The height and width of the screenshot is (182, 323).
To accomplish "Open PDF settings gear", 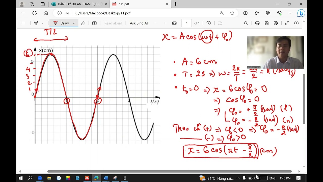I will (297, 23).
